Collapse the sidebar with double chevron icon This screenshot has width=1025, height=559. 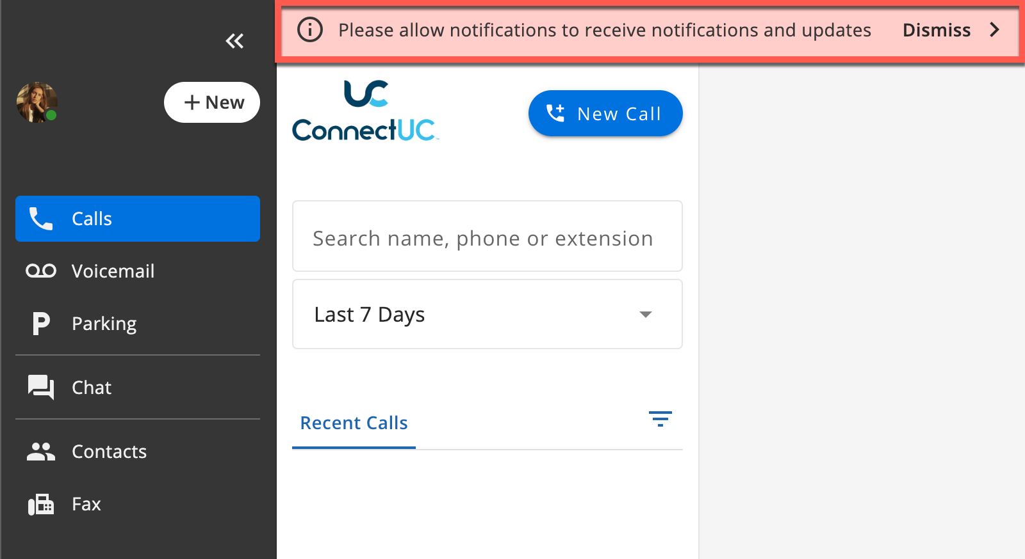click(234, 41)
